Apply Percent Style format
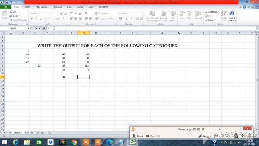The width and height of the screenshot is (259, 146). tap(127, 19)
